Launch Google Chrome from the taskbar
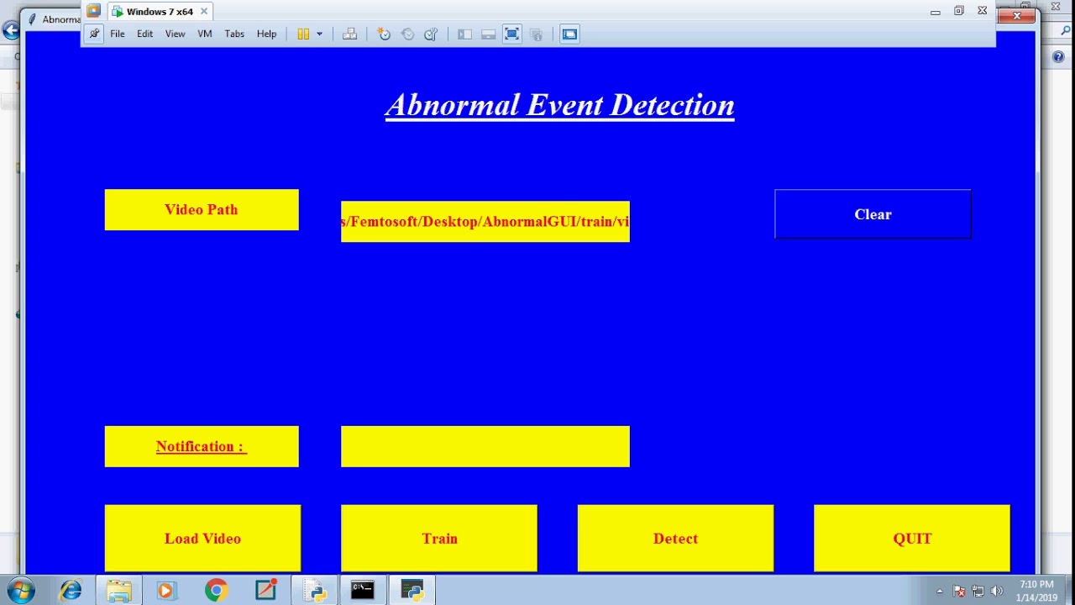 [216, 591]
